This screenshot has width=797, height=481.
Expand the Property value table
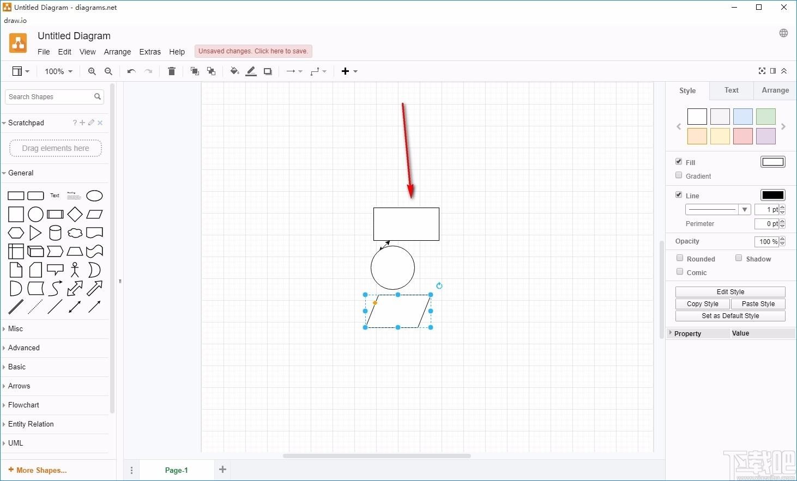671,333
